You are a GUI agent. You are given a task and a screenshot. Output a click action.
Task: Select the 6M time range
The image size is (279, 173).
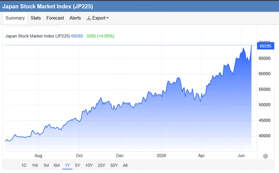click(x=57, y=165)
